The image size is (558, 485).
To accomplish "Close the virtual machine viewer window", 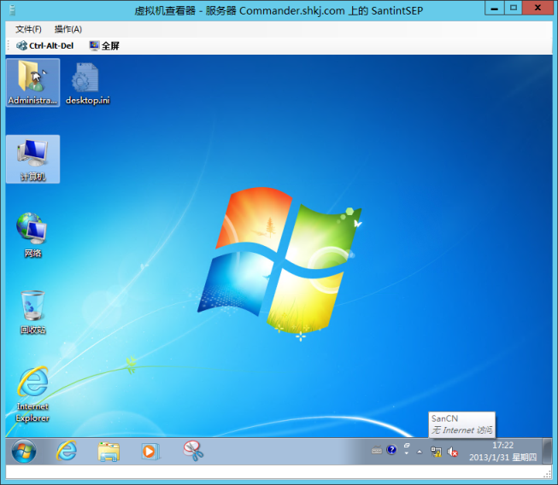I will [537, 8].
